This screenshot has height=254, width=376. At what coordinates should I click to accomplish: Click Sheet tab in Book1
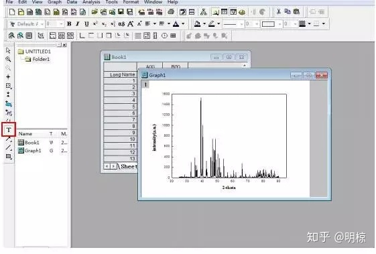[x=128, y=166]
